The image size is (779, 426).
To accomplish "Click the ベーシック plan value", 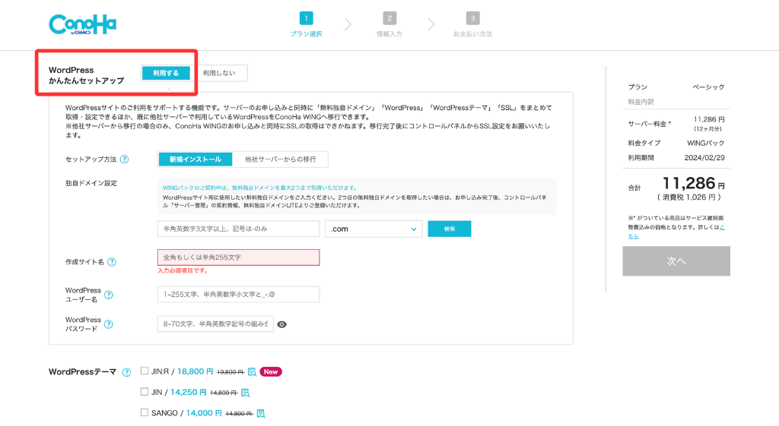I will (x=708, y=87).
